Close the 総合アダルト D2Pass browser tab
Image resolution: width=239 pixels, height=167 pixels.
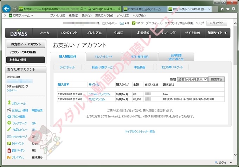coord(209,9)
